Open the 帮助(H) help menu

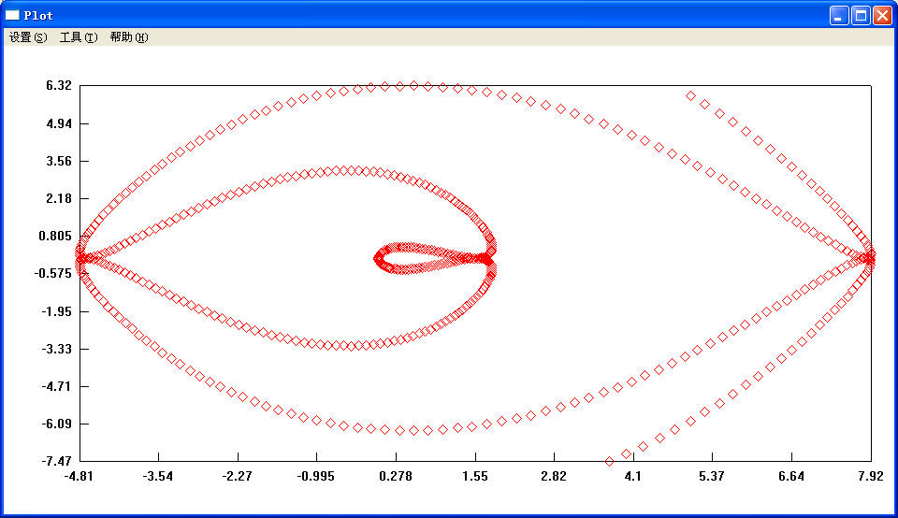coord(129,37)
